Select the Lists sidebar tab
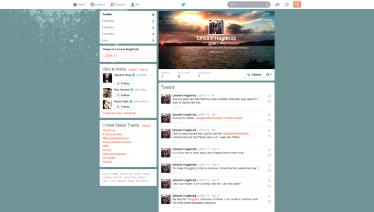 (128, 40)
